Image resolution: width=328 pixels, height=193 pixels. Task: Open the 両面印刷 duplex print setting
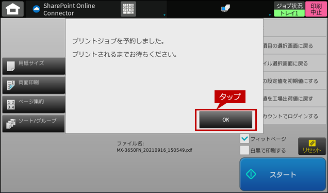34,86
